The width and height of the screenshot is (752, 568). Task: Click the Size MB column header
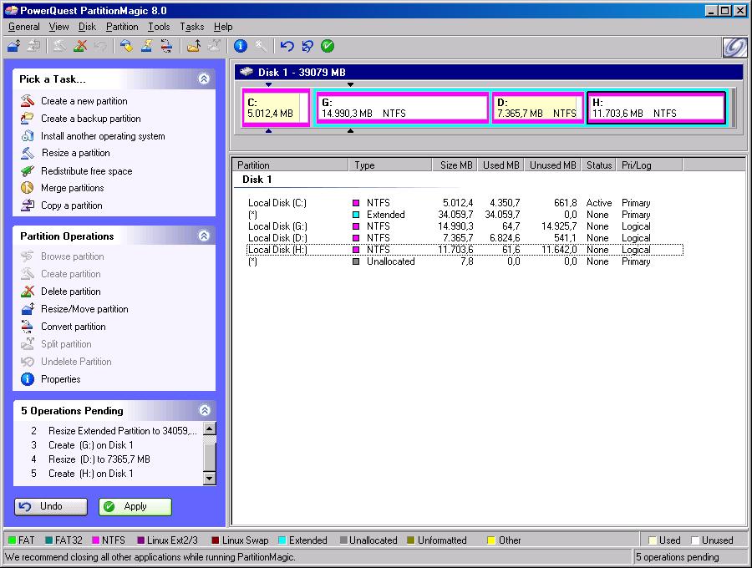pos(455,165)
